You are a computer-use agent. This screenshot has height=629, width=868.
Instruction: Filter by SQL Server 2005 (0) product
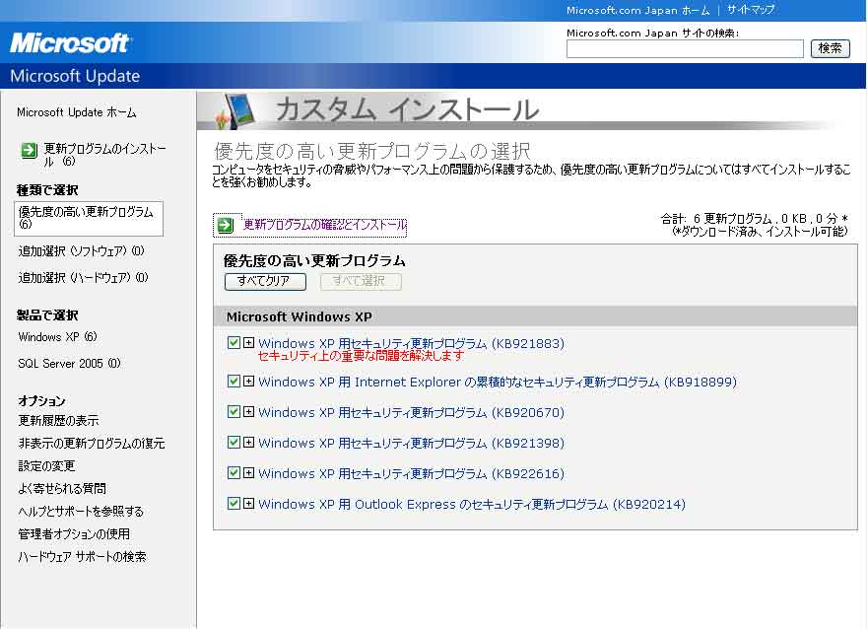[69, 363]
